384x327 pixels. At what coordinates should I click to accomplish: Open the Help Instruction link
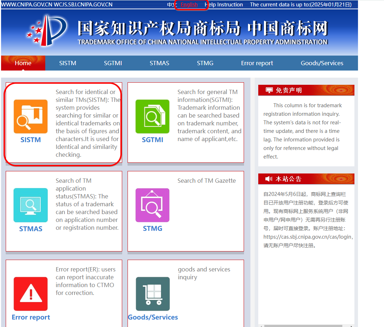(x=224, y=5)
